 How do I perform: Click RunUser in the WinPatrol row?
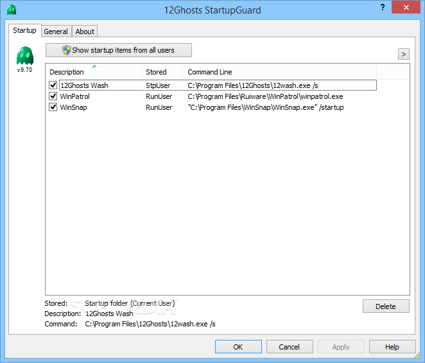pyautogui.click(x=159, y=96)
